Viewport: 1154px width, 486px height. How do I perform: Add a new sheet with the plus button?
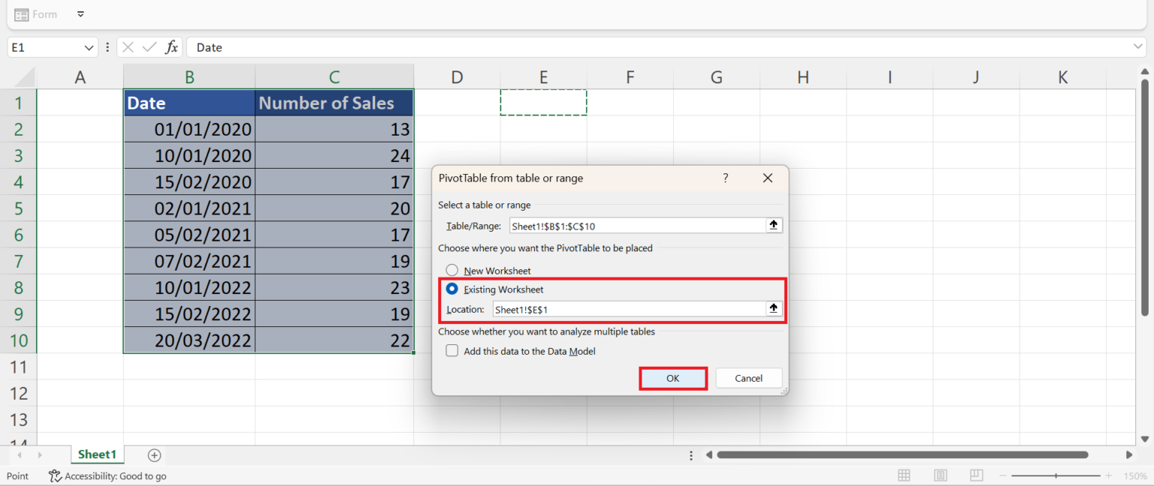[x=154, y=454]
